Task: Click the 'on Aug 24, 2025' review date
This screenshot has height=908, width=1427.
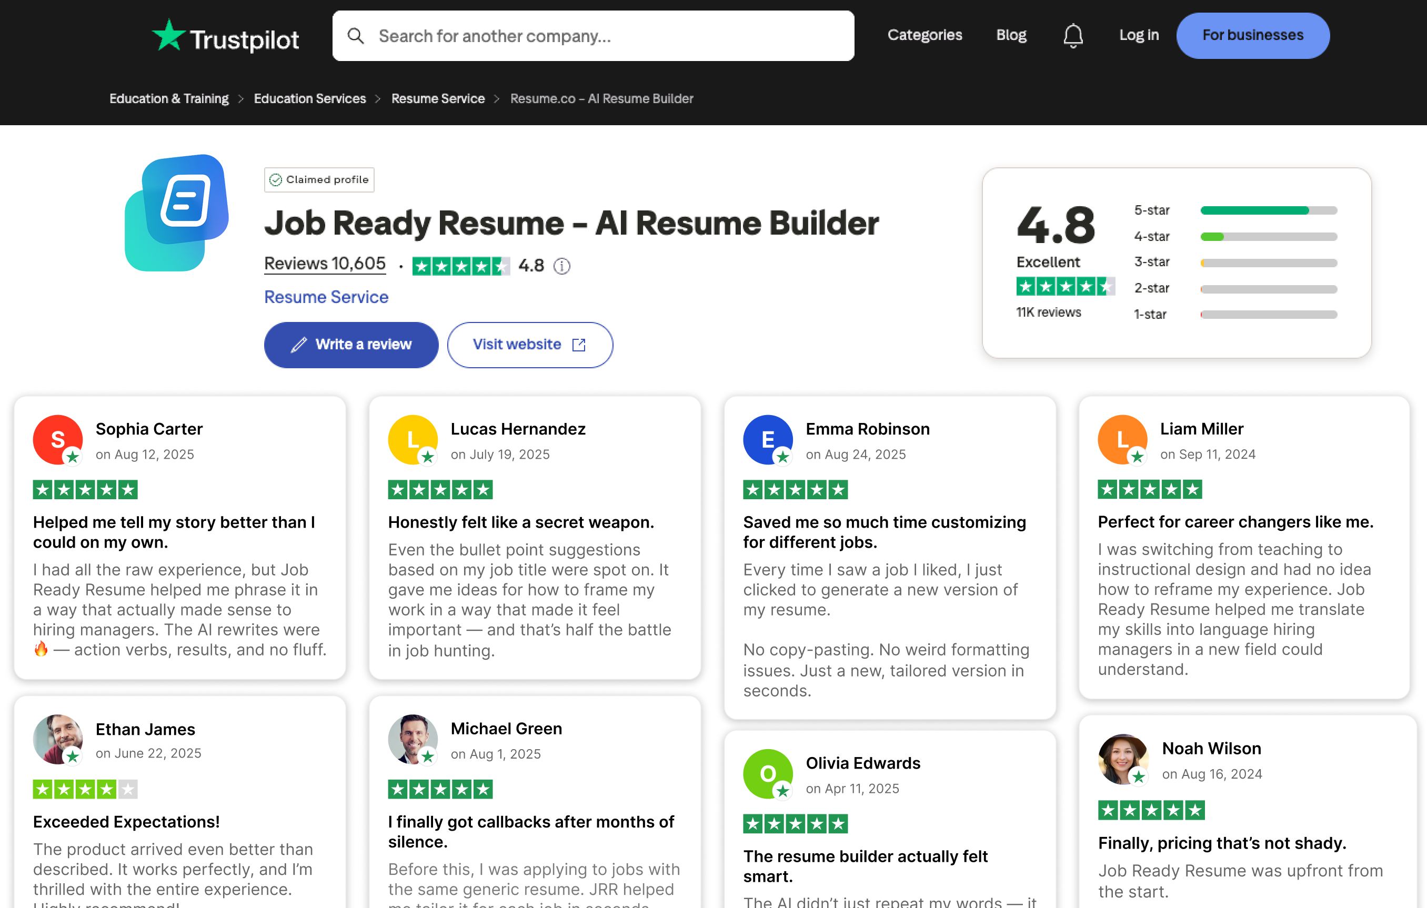Action: point(856,455)
